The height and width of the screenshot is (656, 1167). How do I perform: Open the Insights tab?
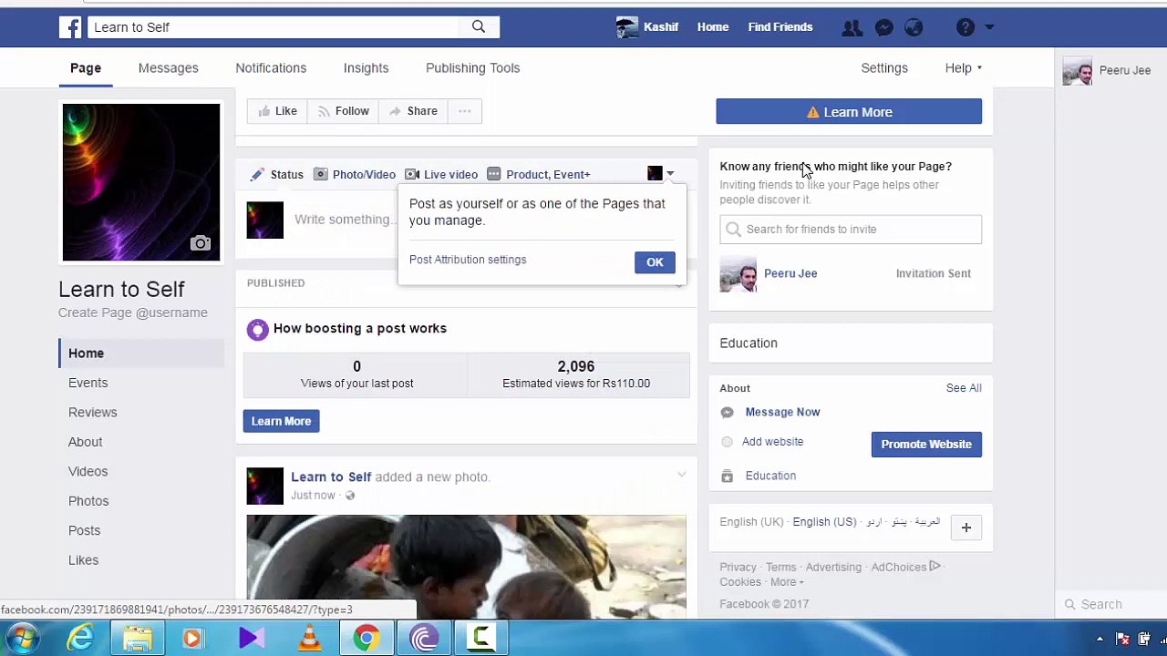tap(366, 68)
